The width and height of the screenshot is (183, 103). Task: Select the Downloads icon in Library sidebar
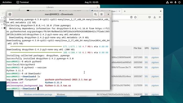(5, 21)
